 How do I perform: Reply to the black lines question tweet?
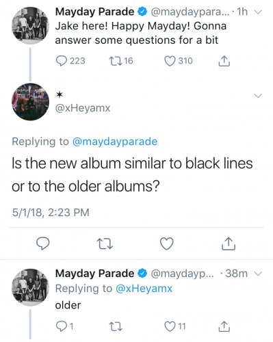(x=43, y=244)
